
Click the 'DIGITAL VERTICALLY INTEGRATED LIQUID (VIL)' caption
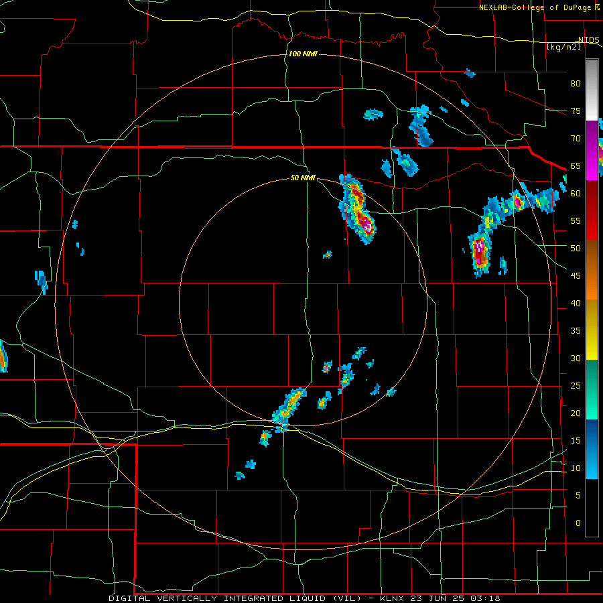click(236, 598)
